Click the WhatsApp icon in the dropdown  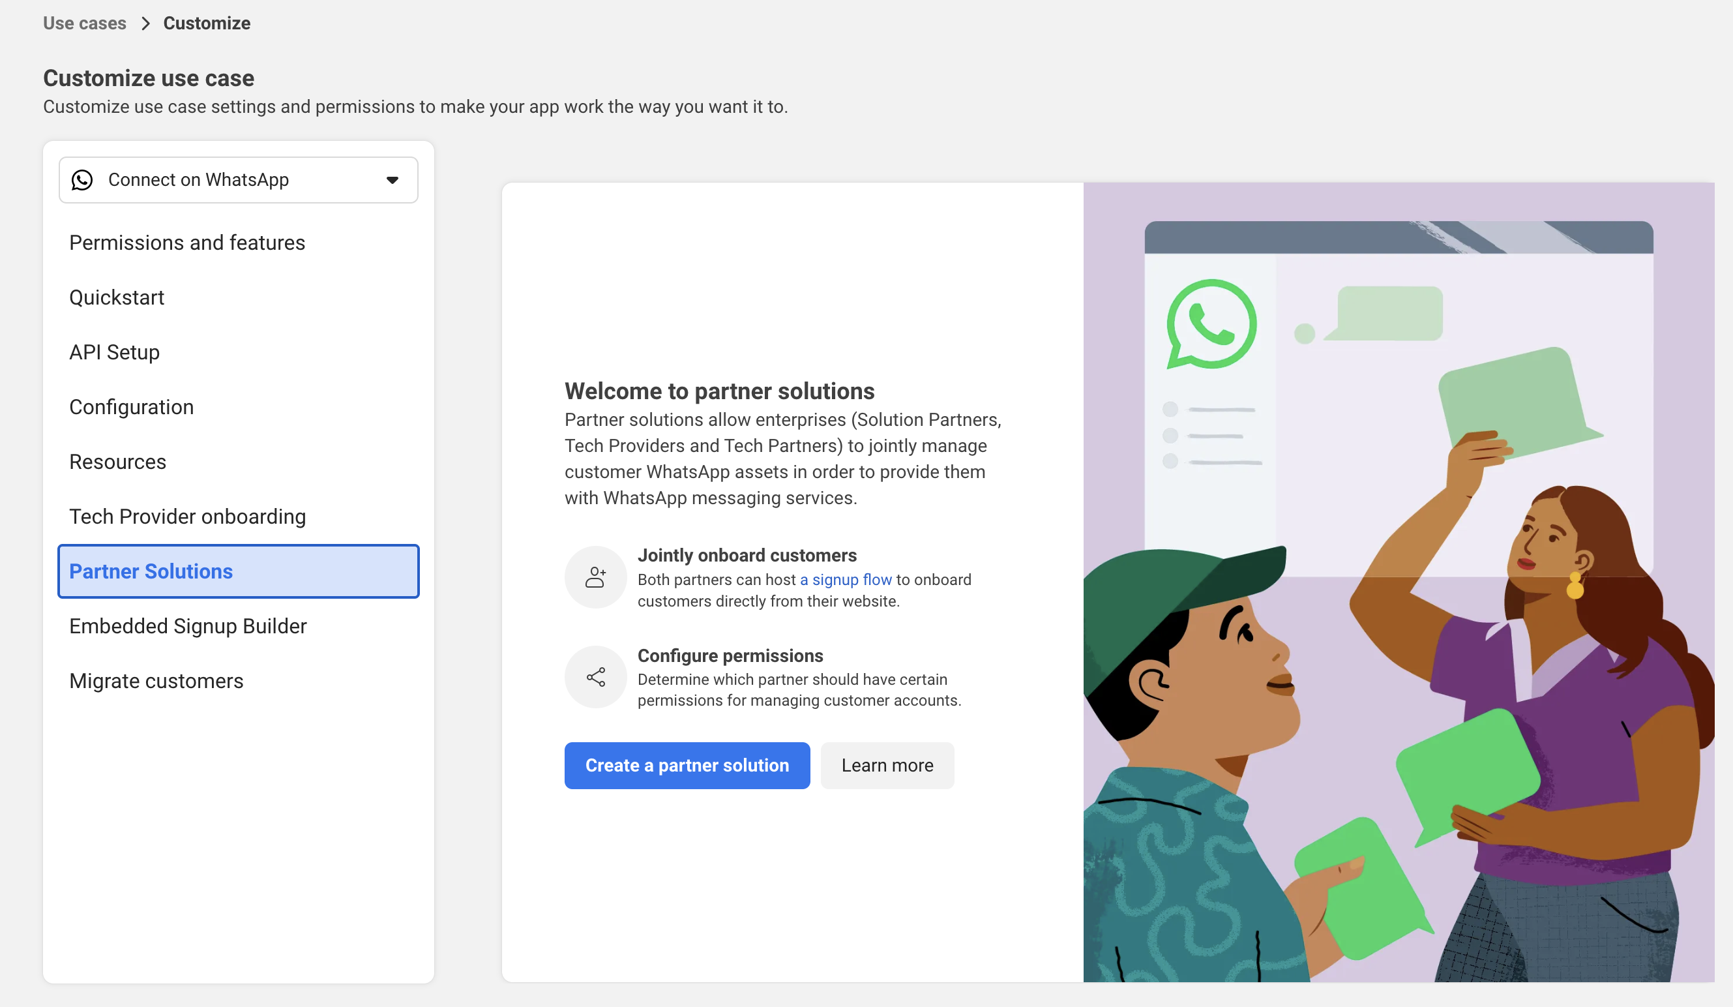82,180
